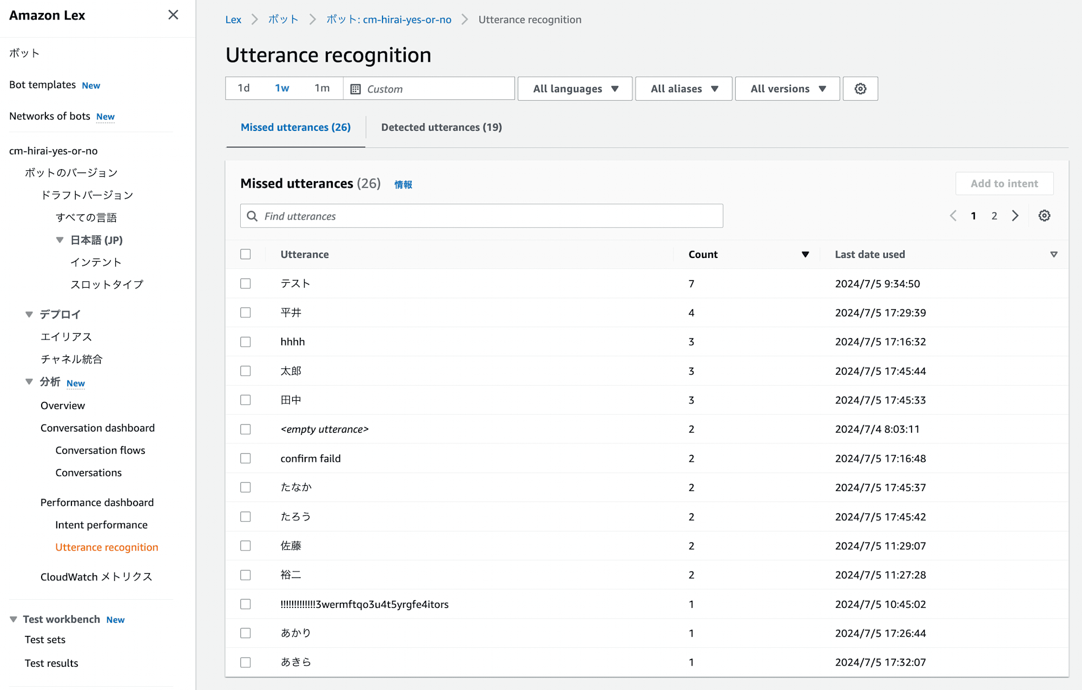Expand the All versions dropdown filter
The image size is (1082, 690).
click(787, 88)
